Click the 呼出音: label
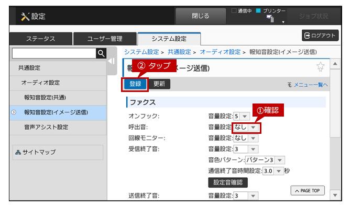The image size is (351, 207). 138,127
